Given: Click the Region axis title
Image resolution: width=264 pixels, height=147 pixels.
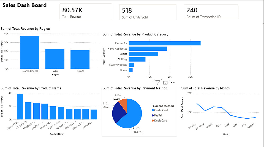Looking at the screenshot, I should click(55, 75).
